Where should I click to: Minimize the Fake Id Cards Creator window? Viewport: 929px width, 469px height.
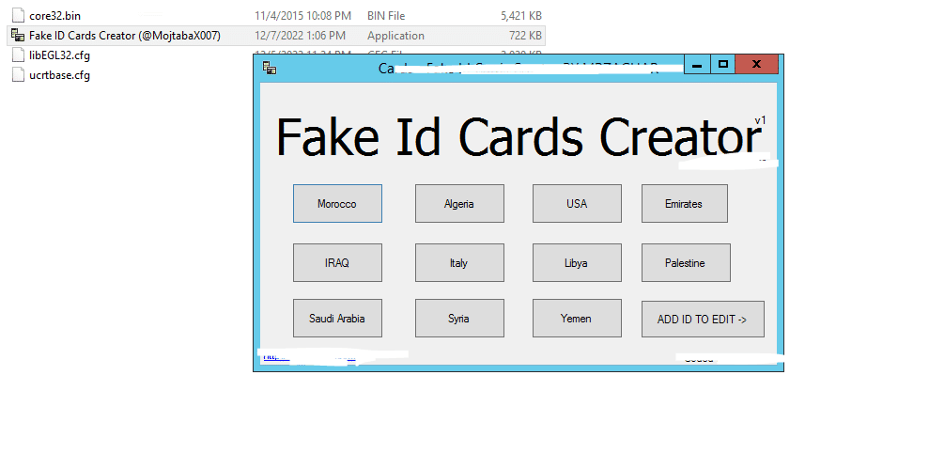tap(697, 65)
